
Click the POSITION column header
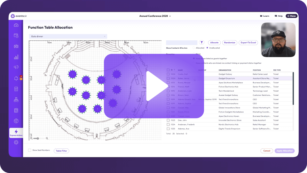click(x=257, y=70)
